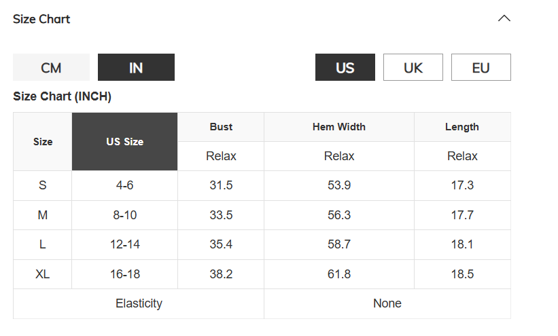
Task: Click the None elasticity value cell
Action: coord(387,303)
